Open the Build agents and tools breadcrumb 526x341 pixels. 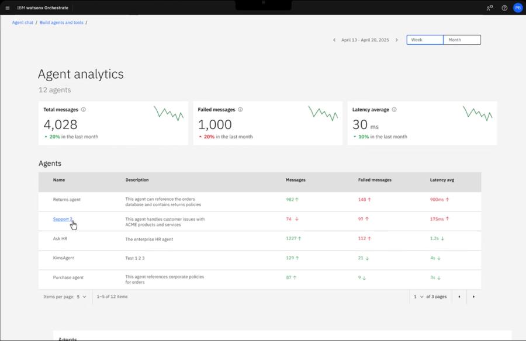pos(61,22)
